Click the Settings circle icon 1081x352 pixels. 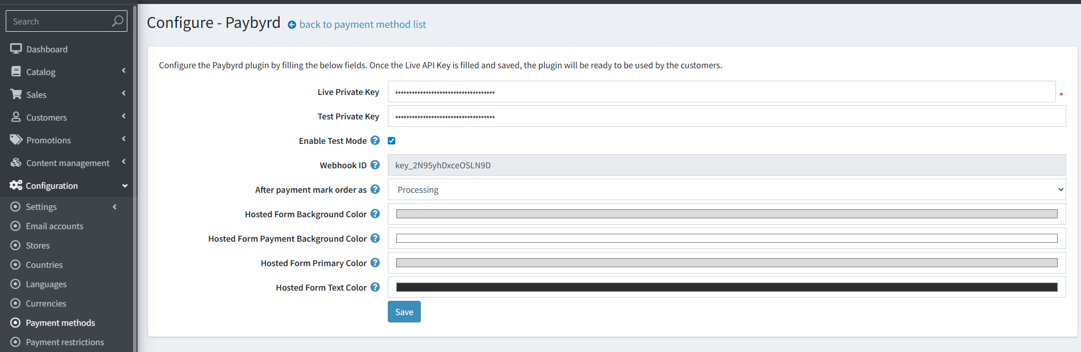click(x=15, y=206)
